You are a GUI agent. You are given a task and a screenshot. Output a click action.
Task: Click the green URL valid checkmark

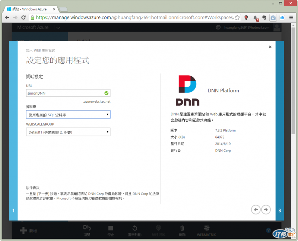(x=107, y=93)
